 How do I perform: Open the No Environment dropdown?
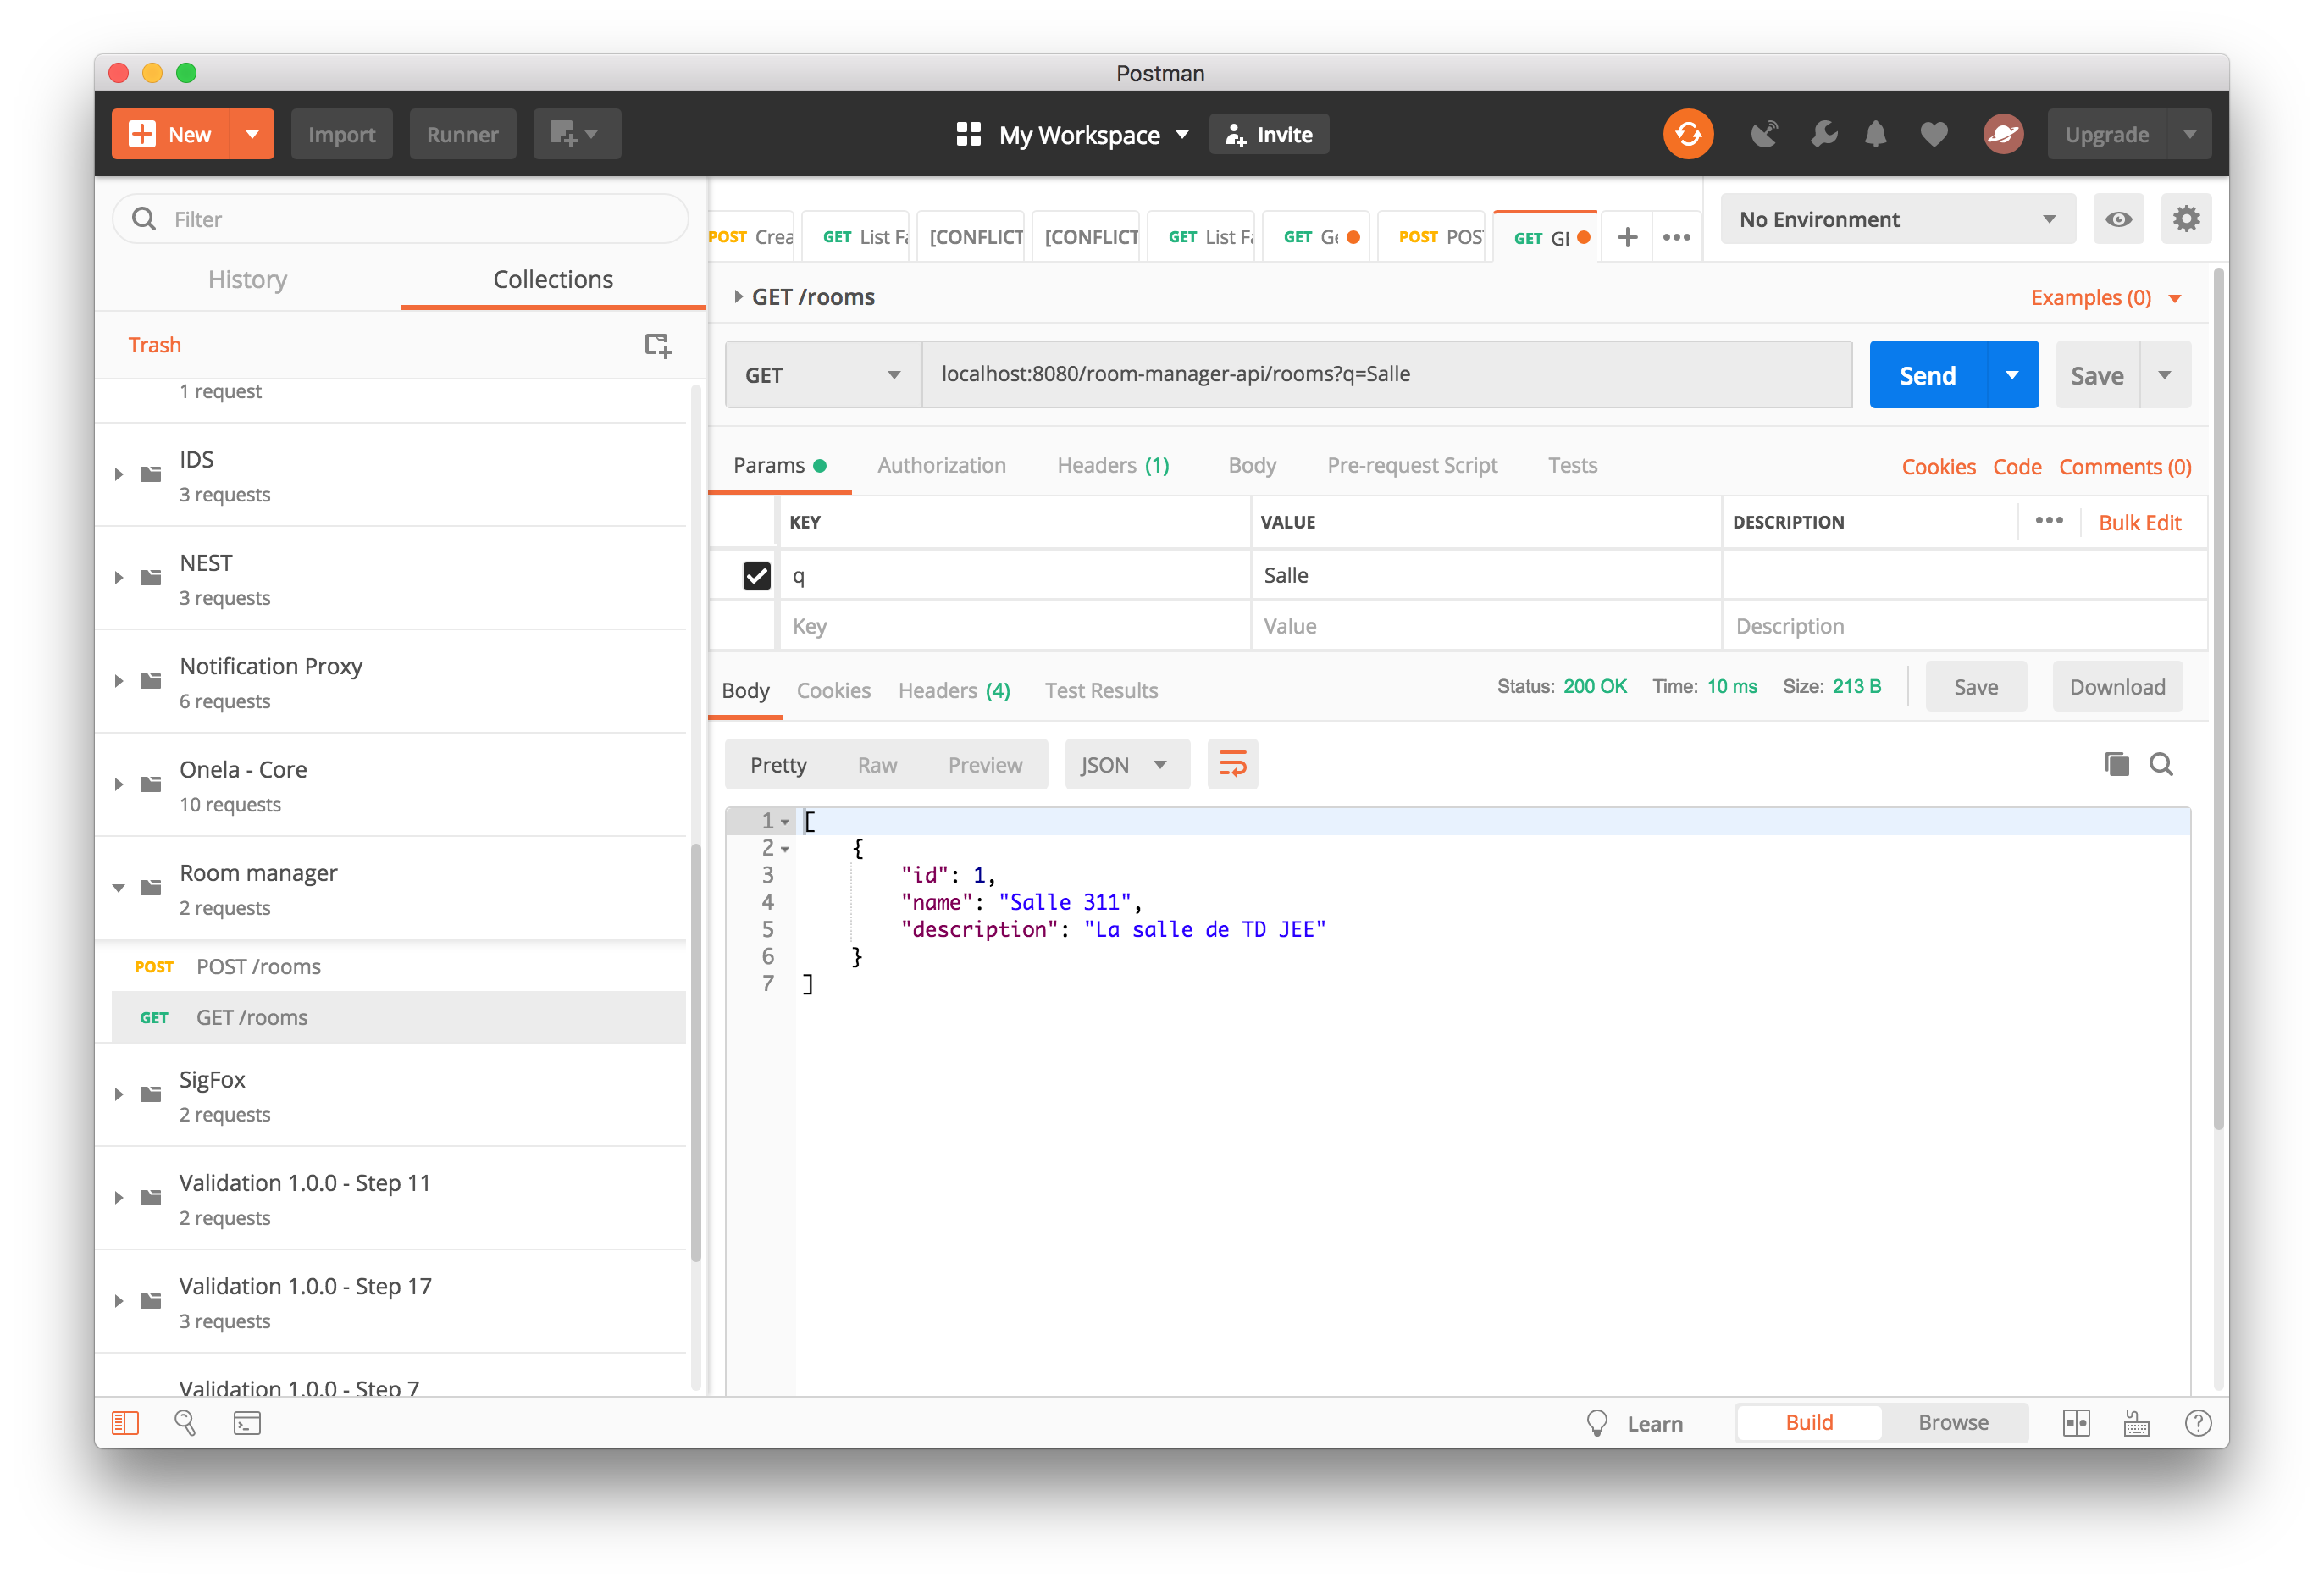coord(1897,219)
